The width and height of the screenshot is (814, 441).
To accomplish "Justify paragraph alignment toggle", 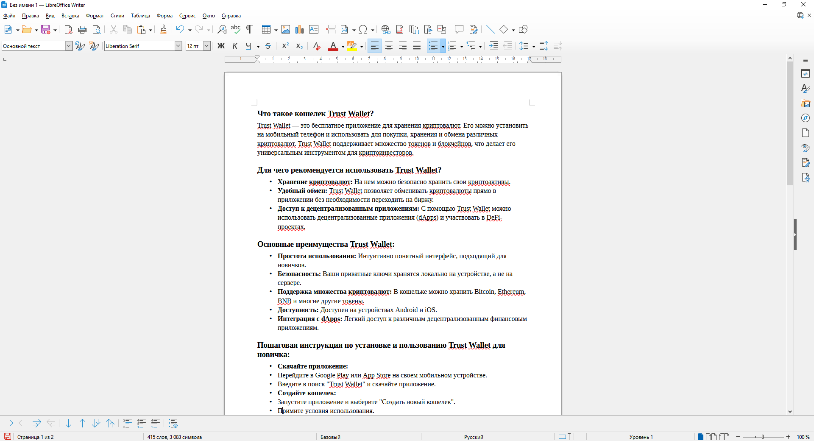I will (x=417, y=46).
